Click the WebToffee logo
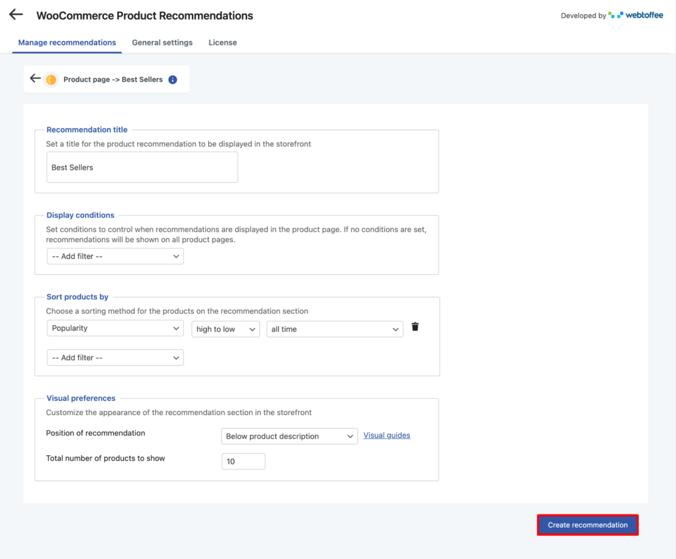The image size is (676, 559). (x=635, y=15)
